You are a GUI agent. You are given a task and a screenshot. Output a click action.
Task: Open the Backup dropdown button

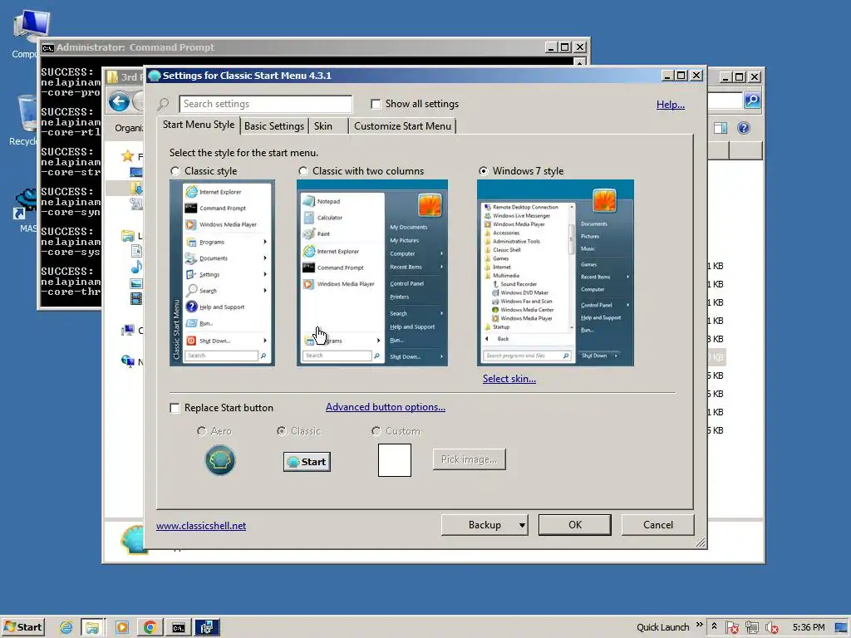pyautogui.click(x=485, y=525)
